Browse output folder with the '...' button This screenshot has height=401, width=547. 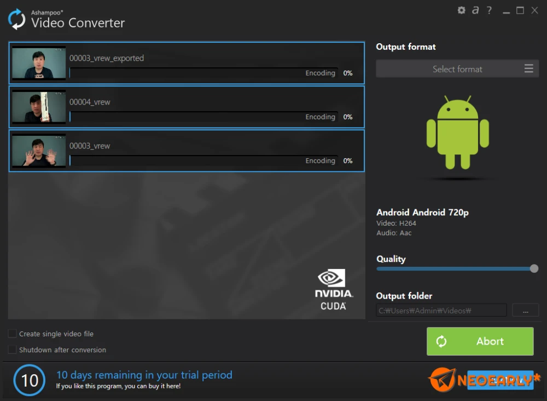click(x=525, y=310)
